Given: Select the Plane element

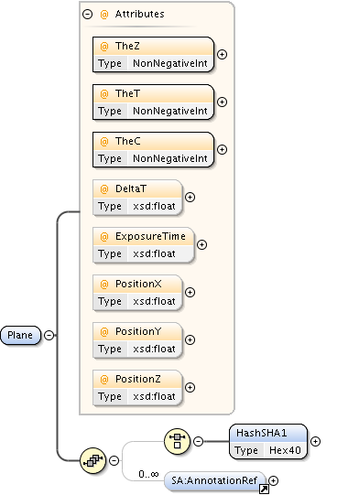Looking at the screenshot, I should 20,335.
